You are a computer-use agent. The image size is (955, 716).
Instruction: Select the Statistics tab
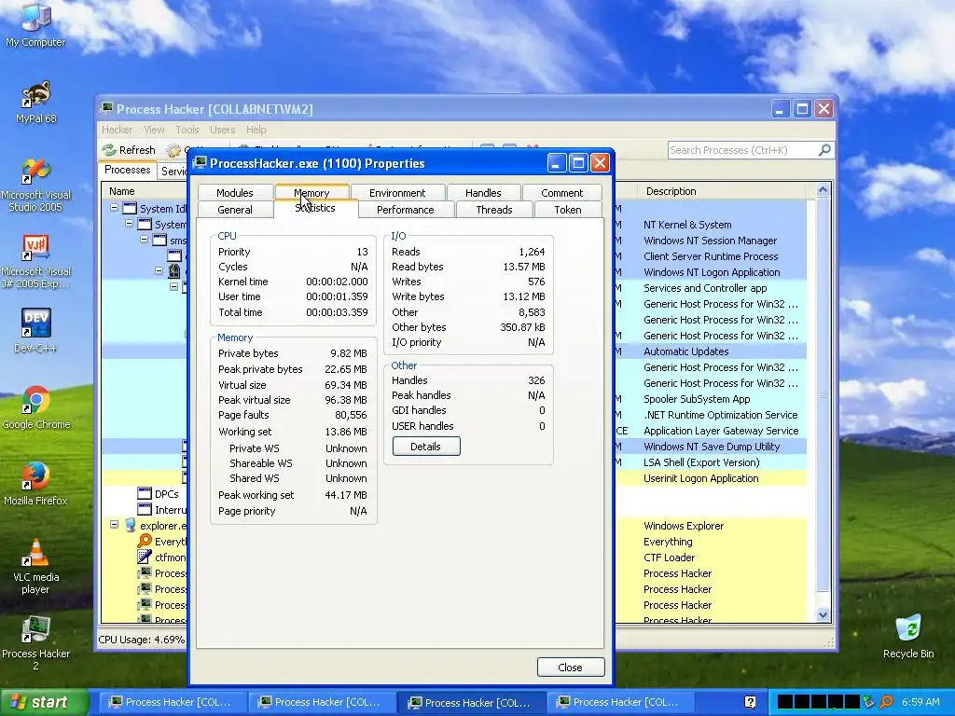coord(315,208)
